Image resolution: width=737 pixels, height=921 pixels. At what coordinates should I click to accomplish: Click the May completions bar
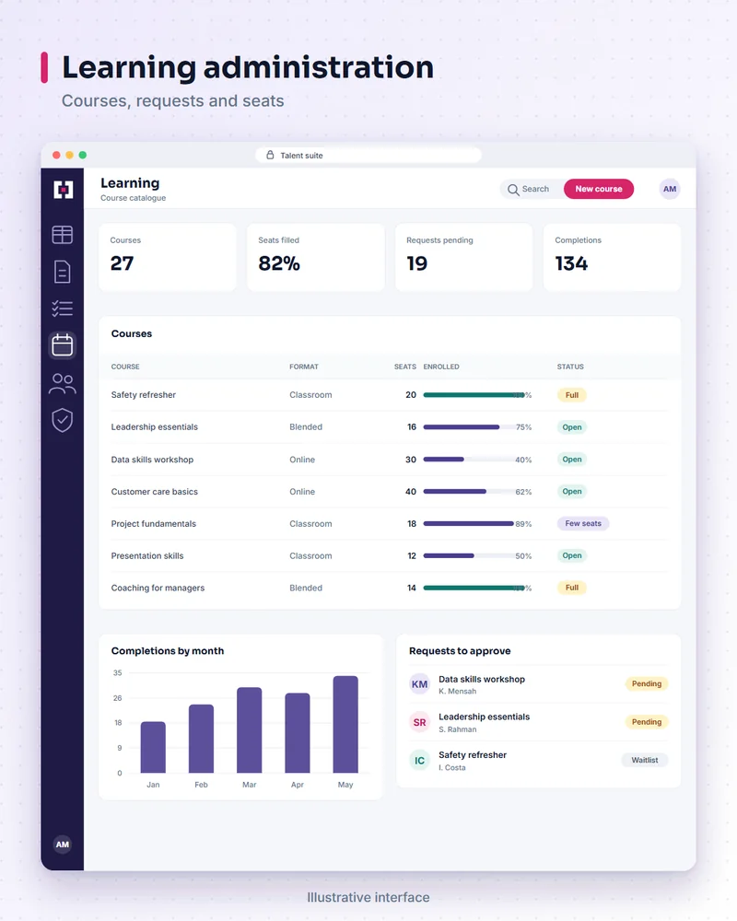(x=345, y=724)
